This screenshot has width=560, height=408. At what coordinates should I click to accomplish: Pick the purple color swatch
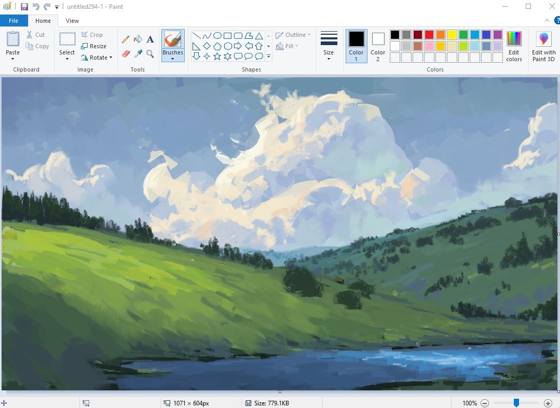pos(497,35)
